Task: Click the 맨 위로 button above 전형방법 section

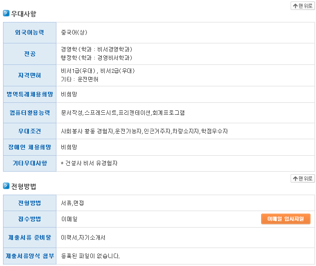Action: (303, 178)
